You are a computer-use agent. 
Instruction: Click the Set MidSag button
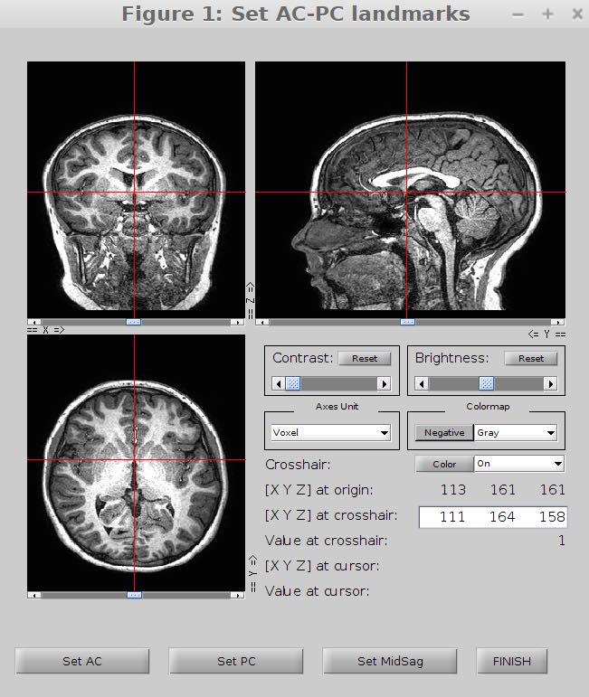click(390, 661)
